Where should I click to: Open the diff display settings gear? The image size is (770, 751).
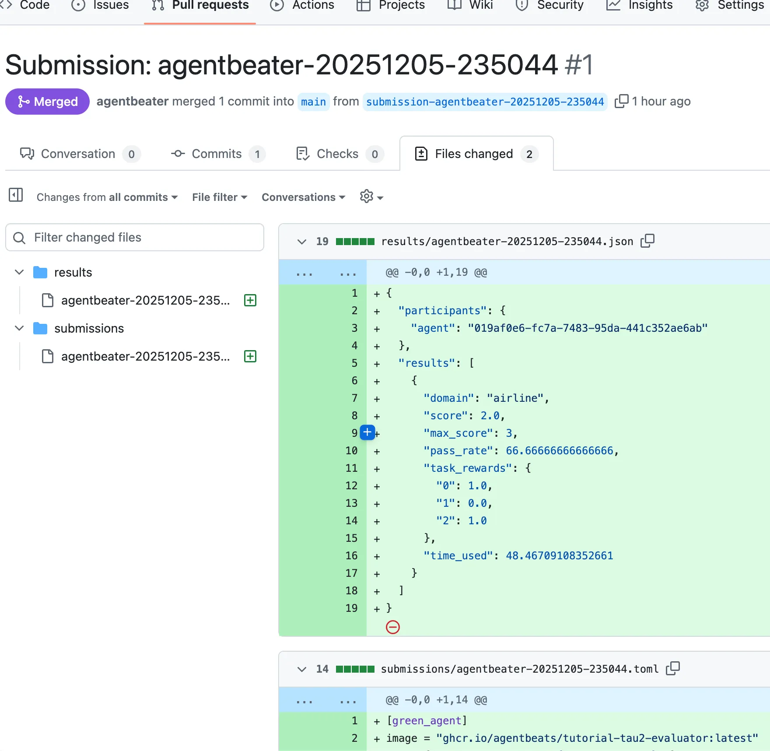pyautogui.click(x=370, y=197)
